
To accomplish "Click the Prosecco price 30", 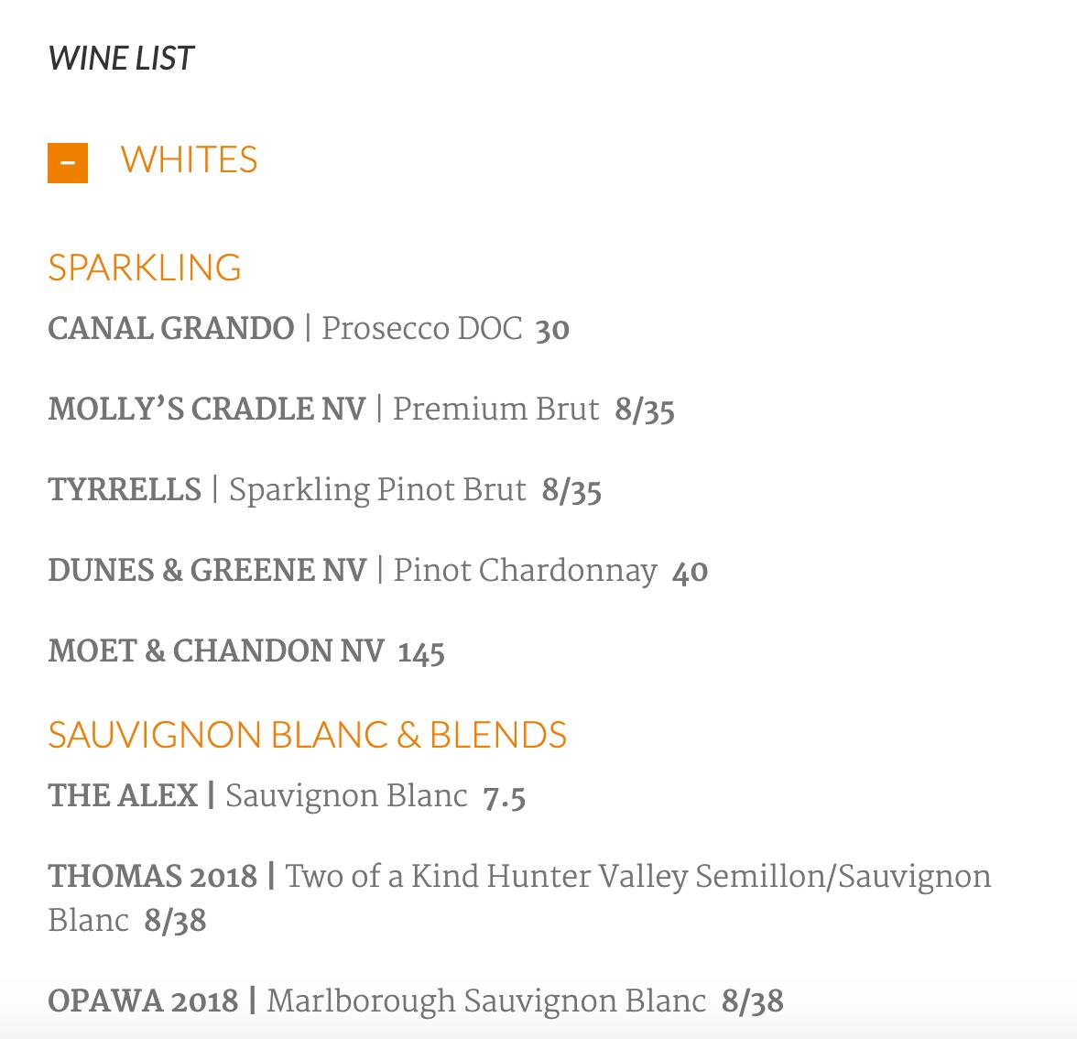I will tap(553, 329).
